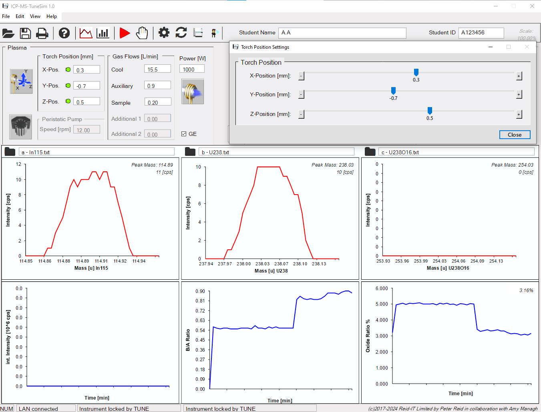541x412 pixels.
Task: Show the line chart view icon
Action: (x=86, y=33)
